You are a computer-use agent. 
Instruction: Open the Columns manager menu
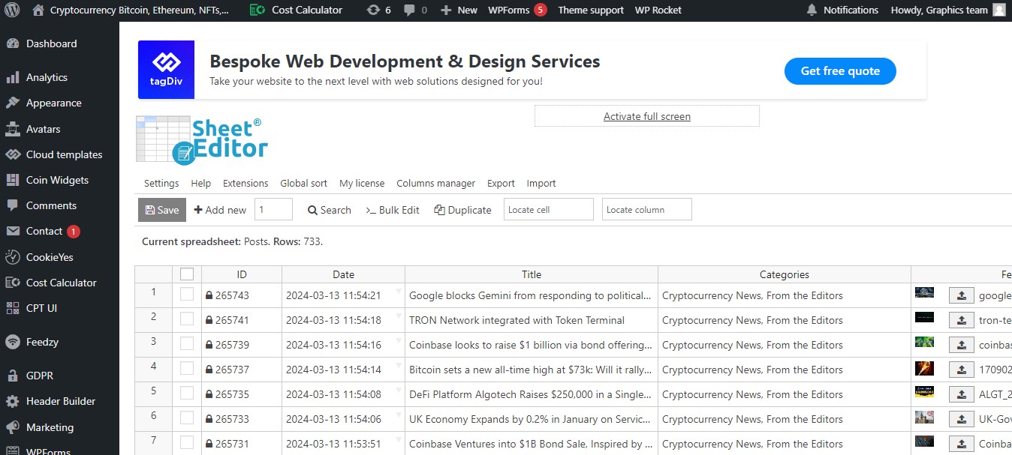pos(435,184)
